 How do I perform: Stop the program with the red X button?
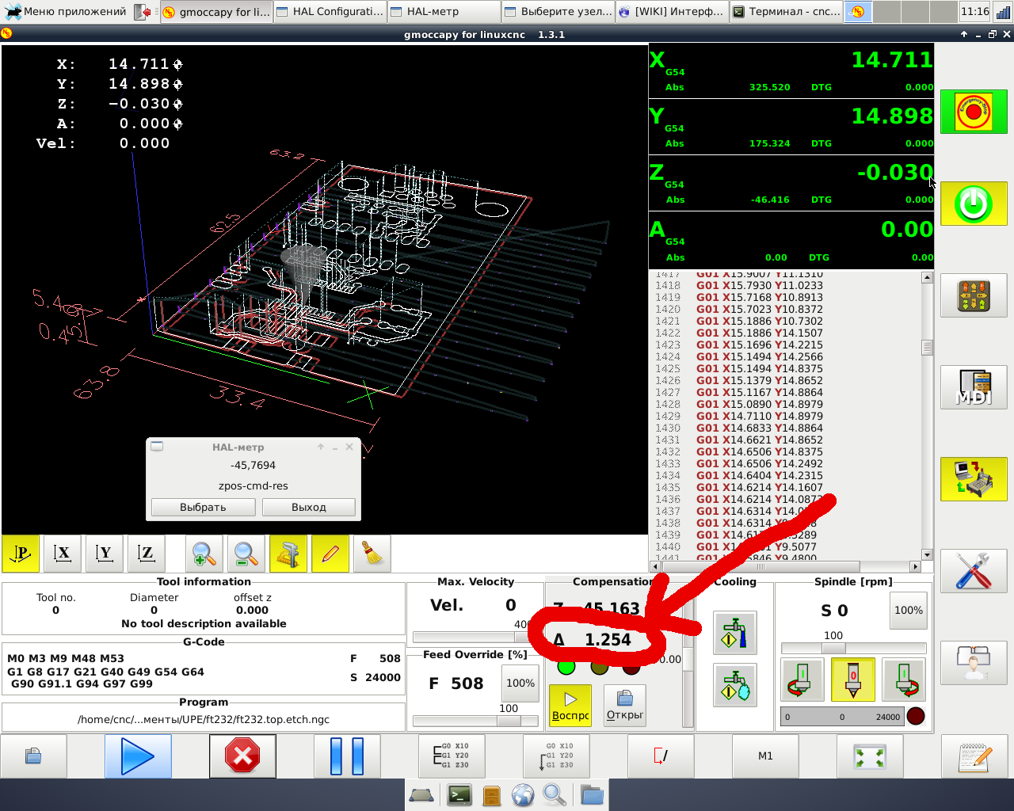pyautogui.click(x=242, y=756)
